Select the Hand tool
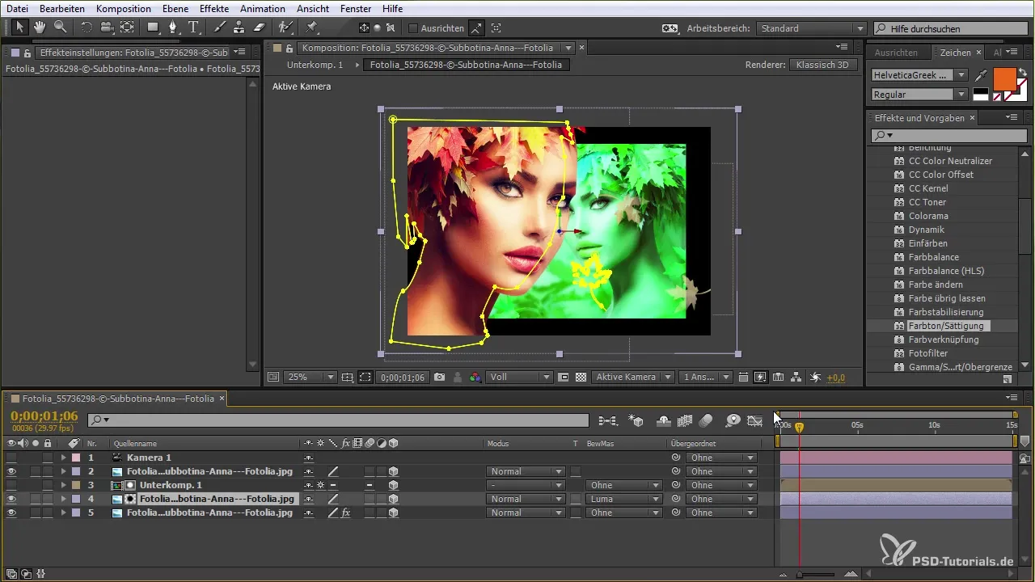Image resolution: width=1035 pixels, height=582 pixels. tap(40, 27)
